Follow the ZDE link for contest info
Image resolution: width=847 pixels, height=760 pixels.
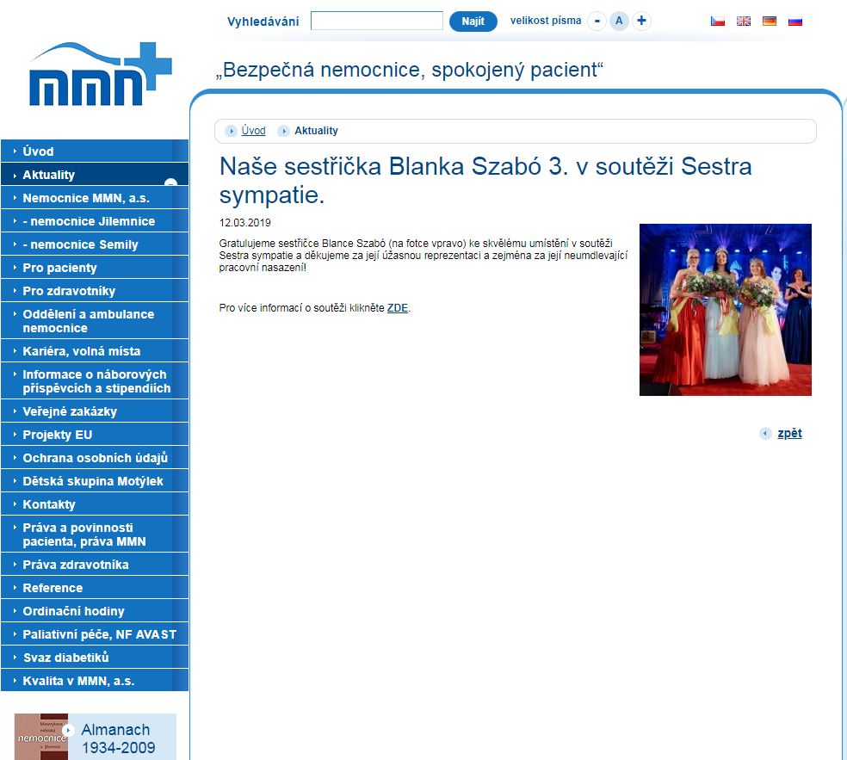click(397, 308)
